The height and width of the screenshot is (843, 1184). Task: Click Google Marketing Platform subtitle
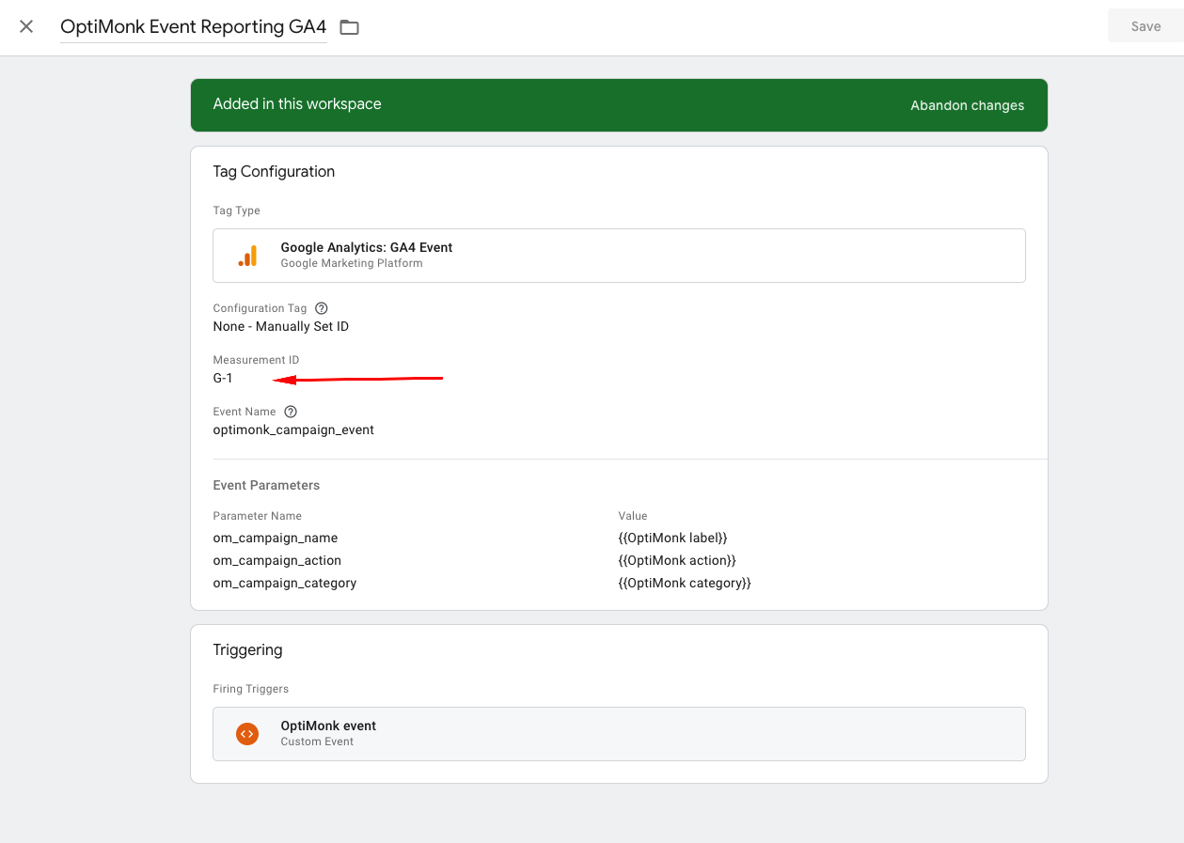click(352, 263)
